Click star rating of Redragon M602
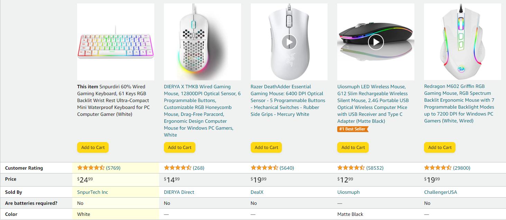506x220 pixels. coord(438,168)
